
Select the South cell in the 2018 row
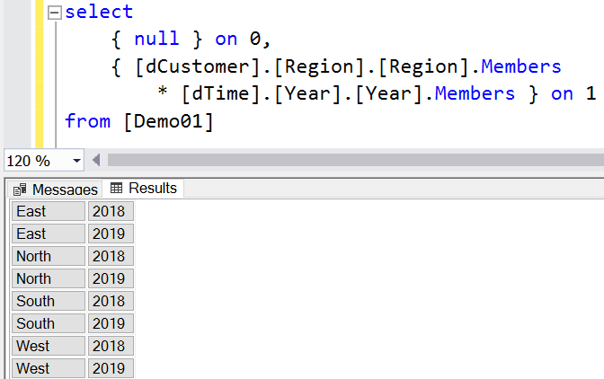(49, 301)
